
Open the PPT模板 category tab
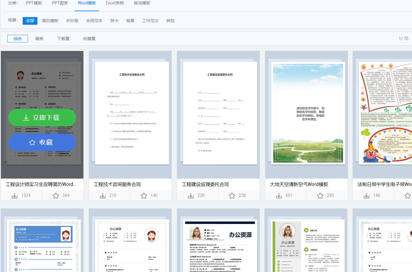click(x=34, y=3)
